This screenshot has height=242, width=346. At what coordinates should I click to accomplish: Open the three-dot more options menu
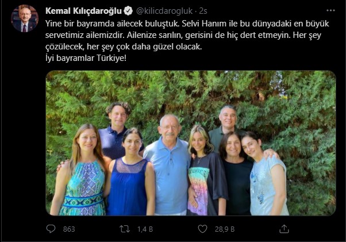330,10
